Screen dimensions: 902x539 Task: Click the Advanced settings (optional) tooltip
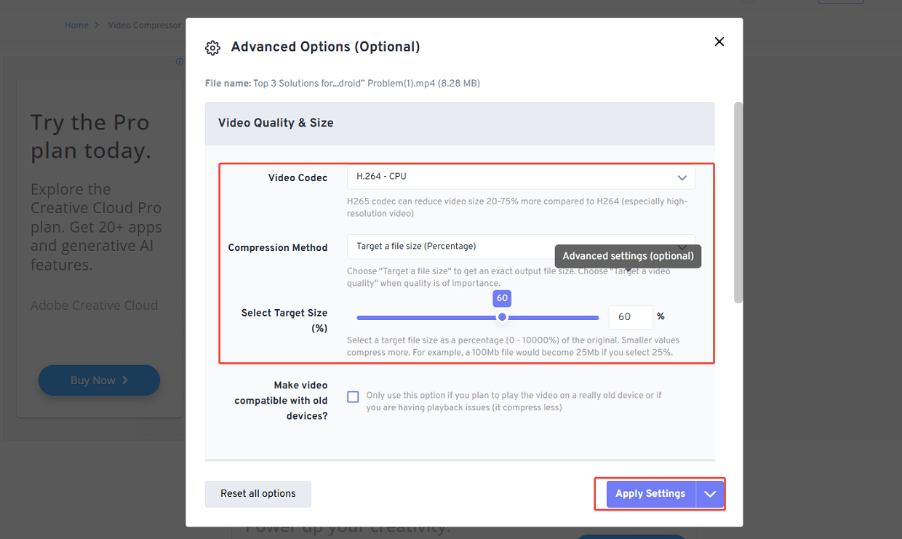627,256
